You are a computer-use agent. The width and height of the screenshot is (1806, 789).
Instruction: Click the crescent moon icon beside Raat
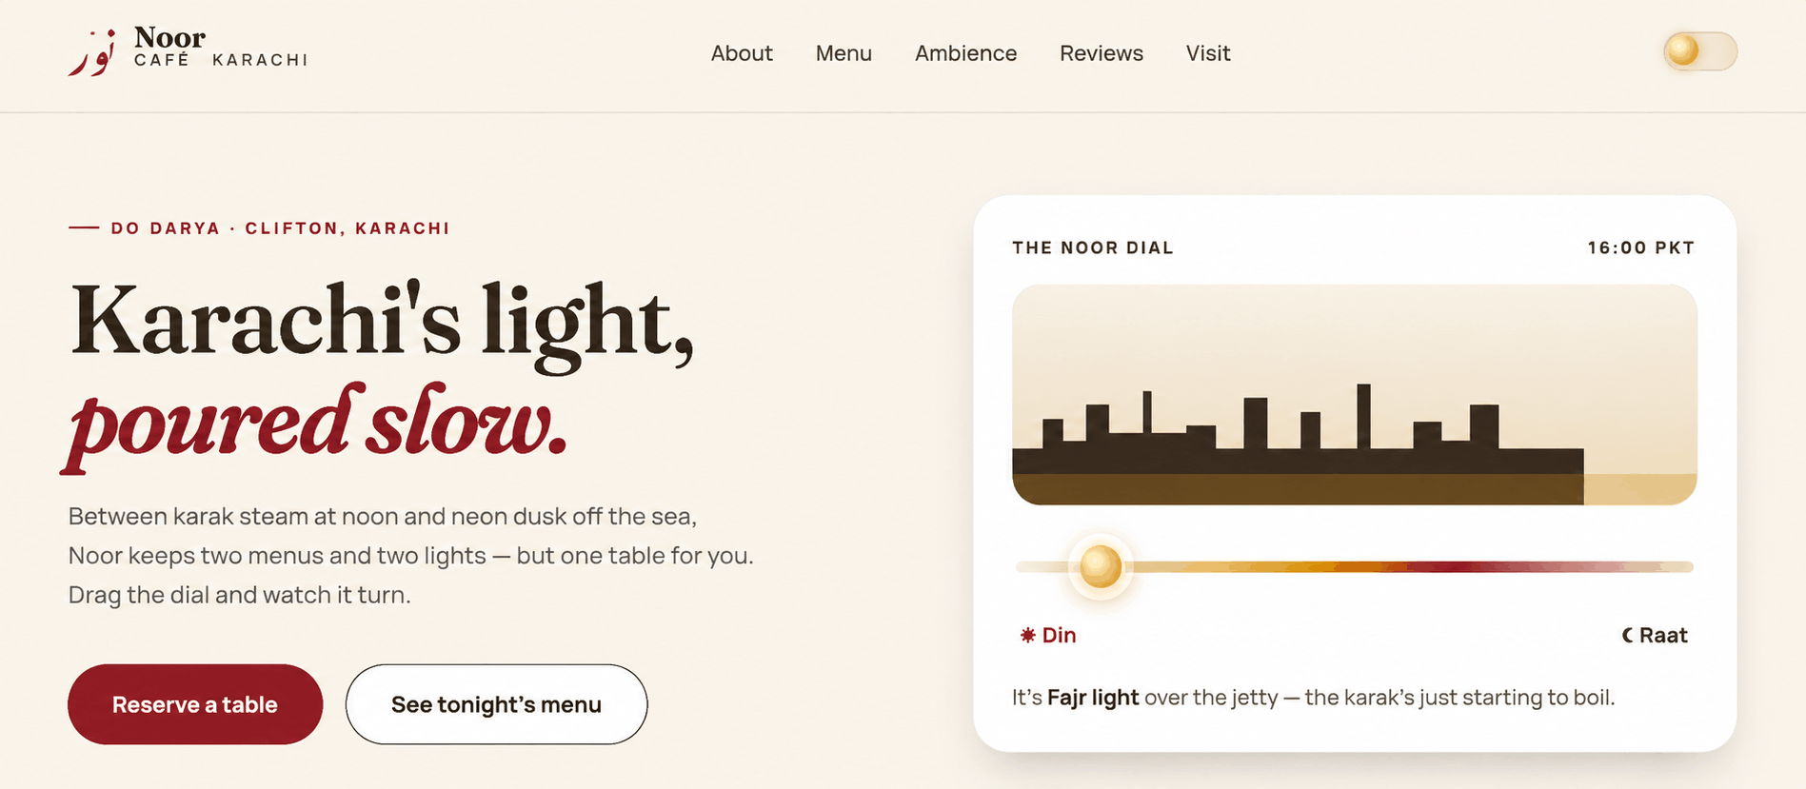(x=1627, y=635)
